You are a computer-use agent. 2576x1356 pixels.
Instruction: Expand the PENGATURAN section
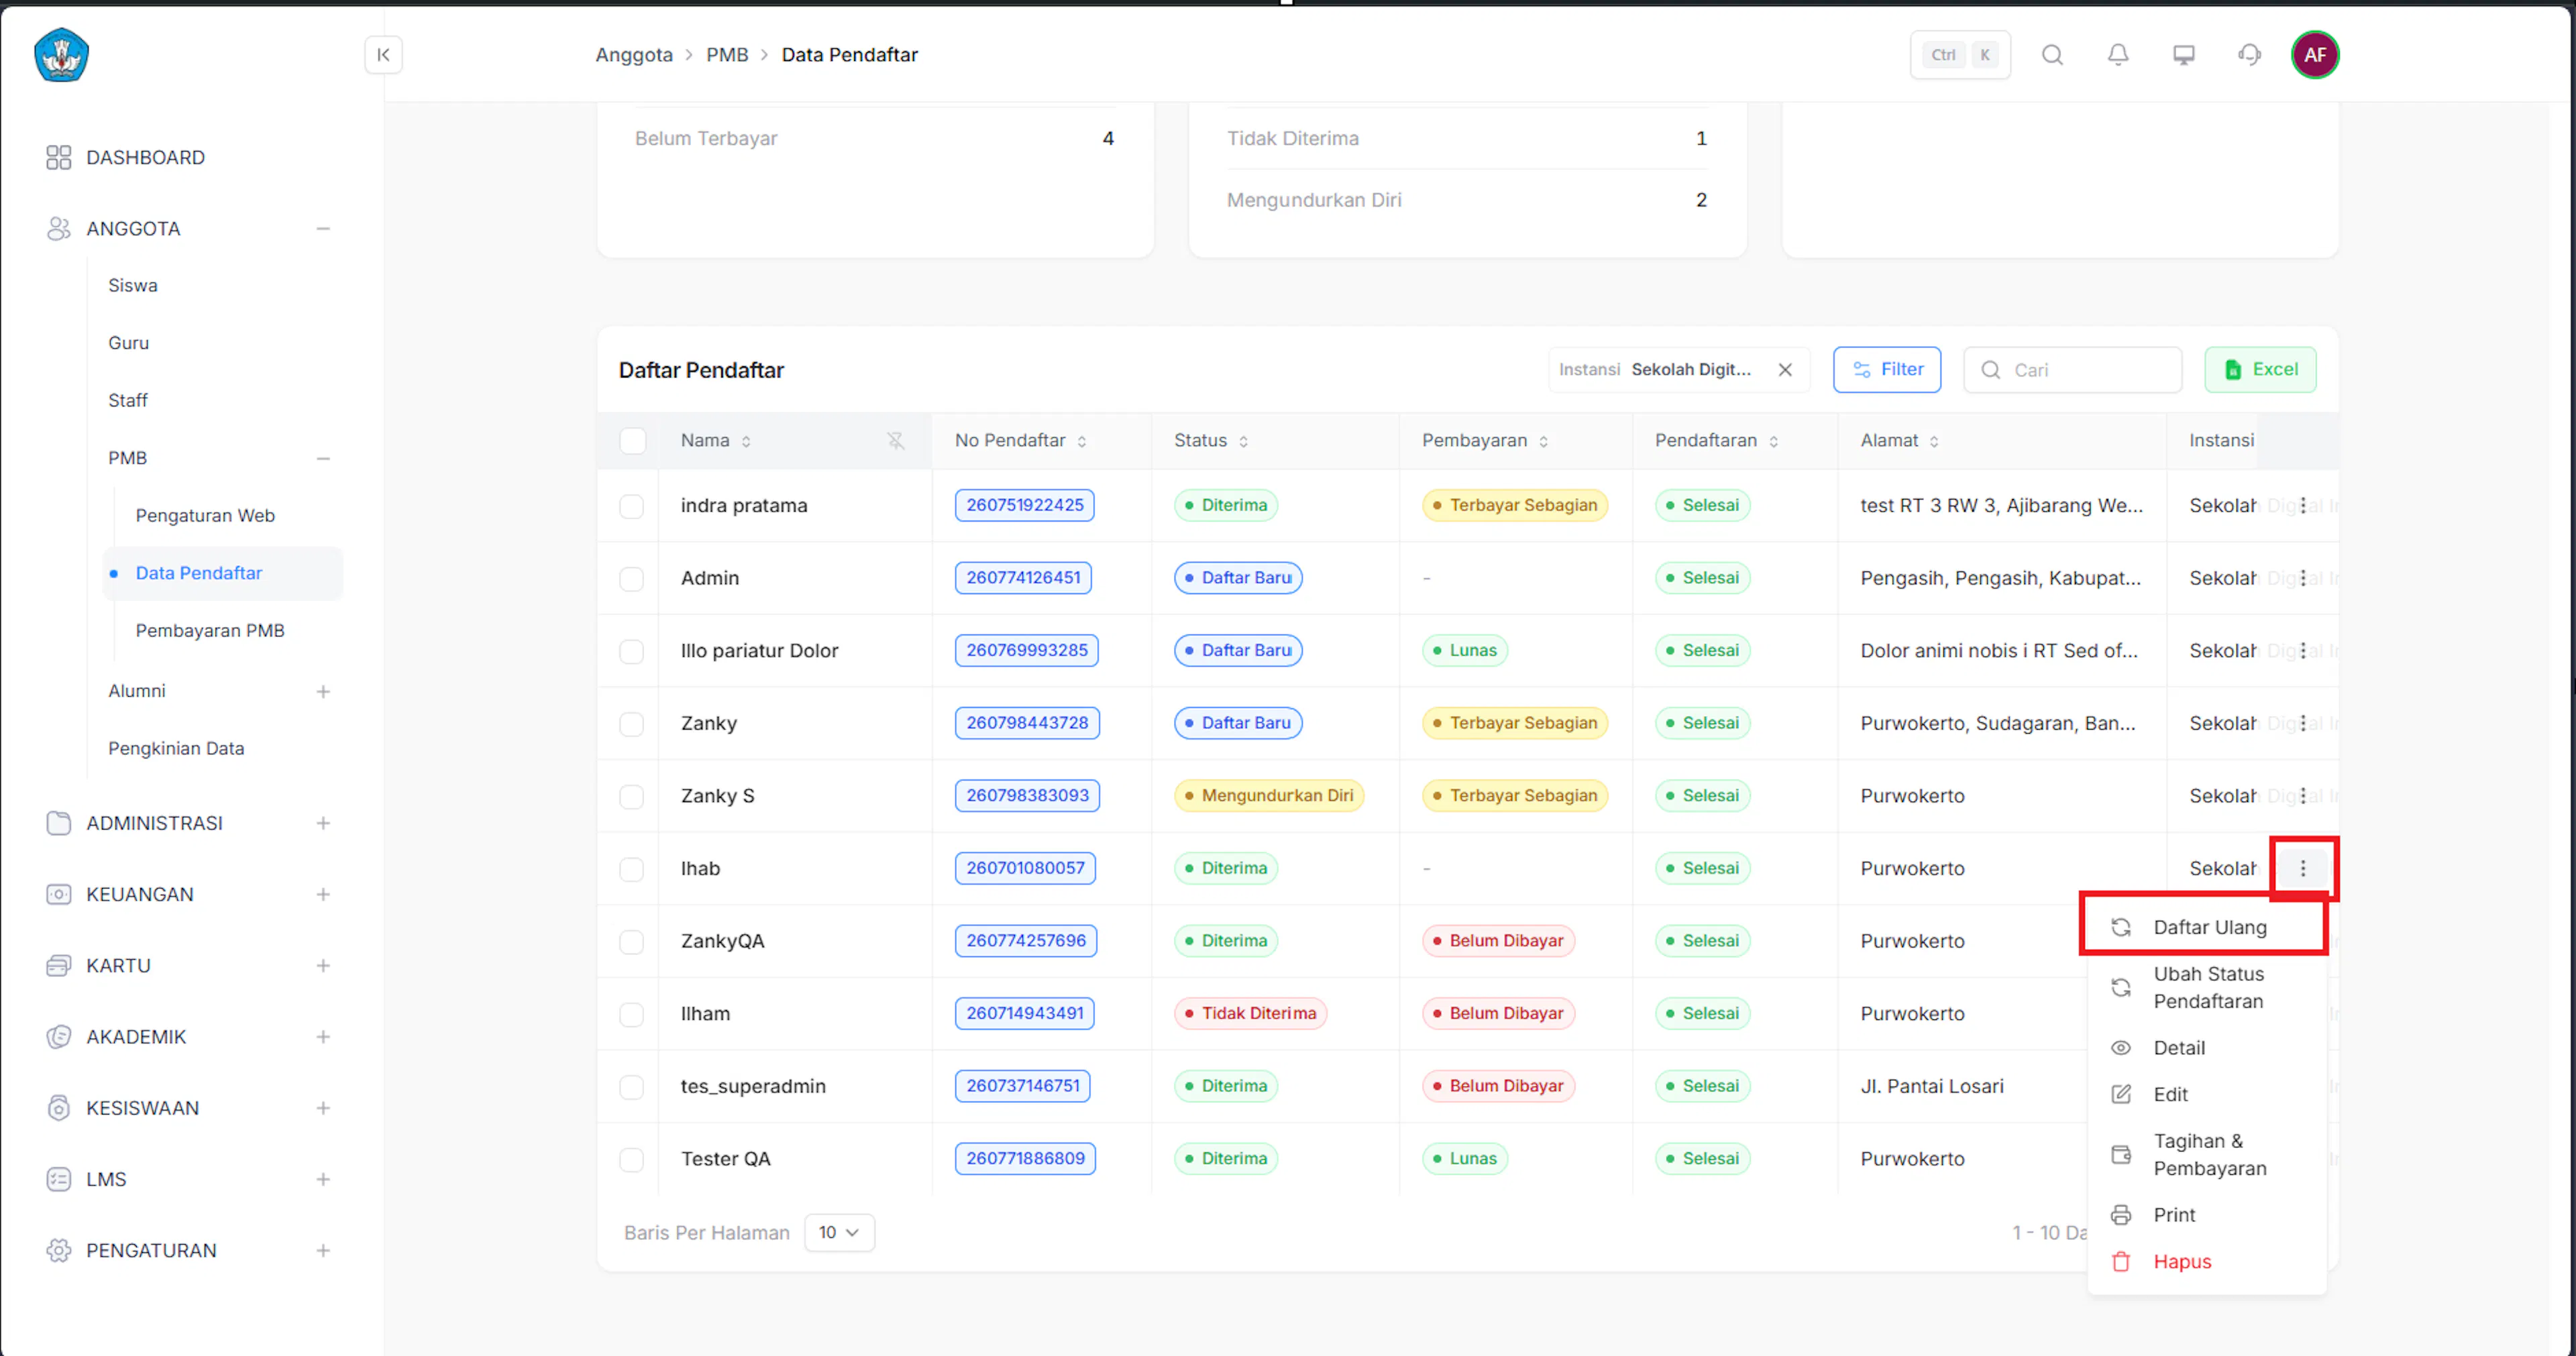[x=323, y=1251]
